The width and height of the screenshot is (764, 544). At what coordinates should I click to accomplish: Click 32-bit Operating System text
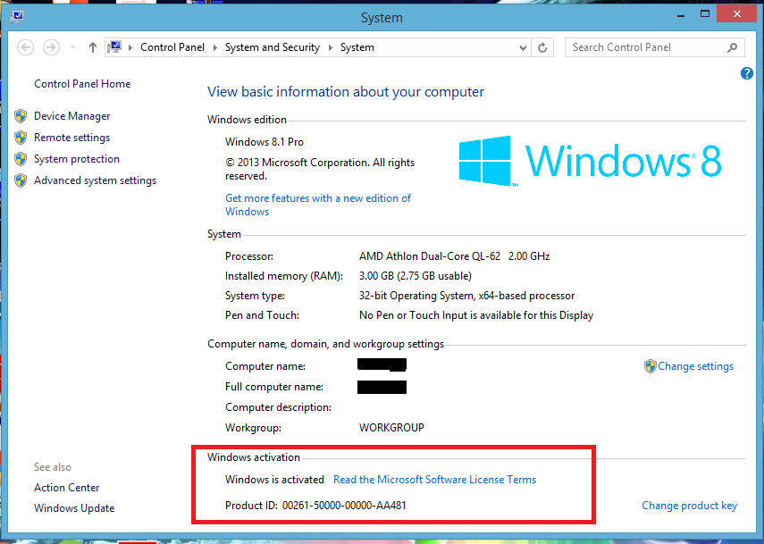(466, 296)
